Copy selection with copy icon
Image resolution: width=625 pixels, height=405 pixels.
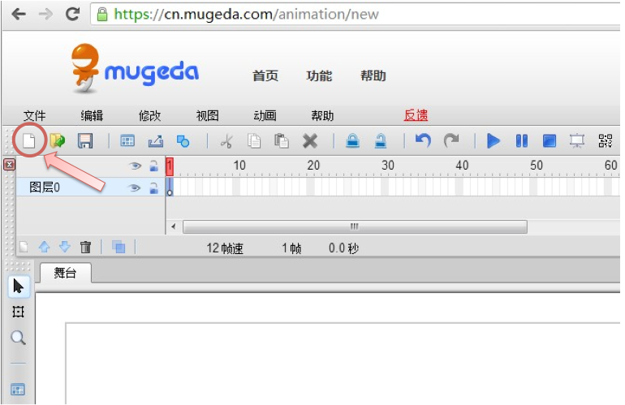[254, 140]
